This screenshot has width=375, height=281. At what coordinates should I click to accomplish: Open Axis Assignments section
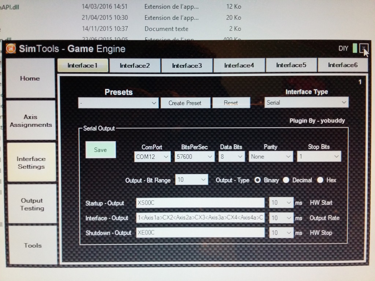tap(31, 120)
